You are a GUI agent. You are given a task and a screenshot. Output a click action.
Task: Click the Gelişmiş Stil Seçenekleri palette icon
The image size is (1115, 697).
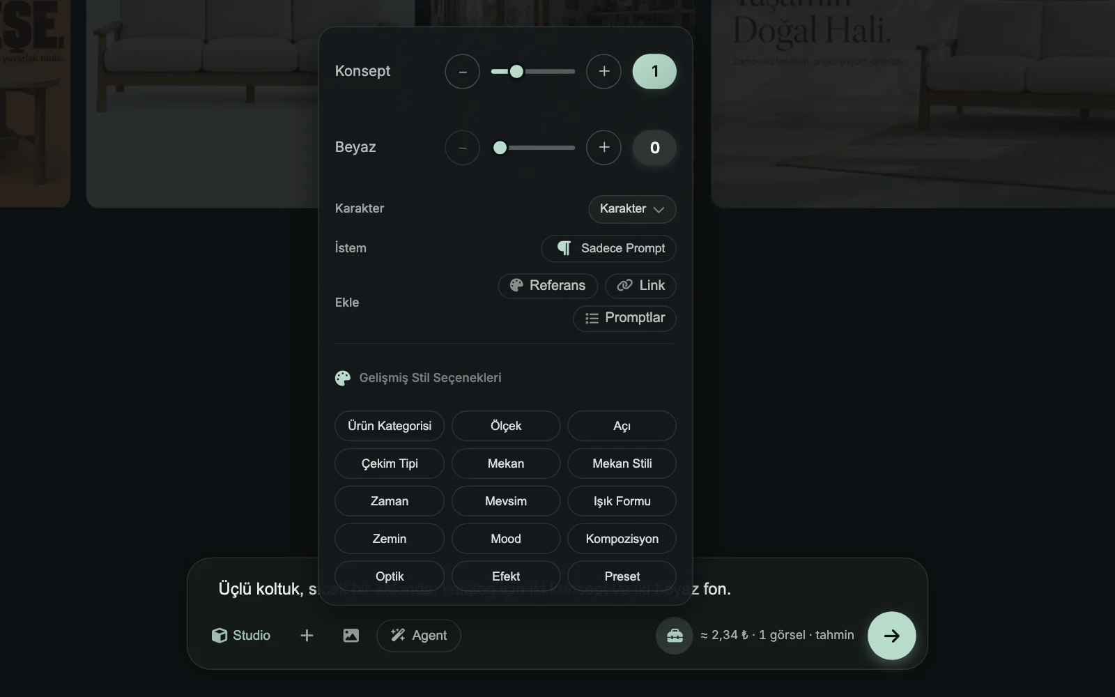tap(343, 378)
